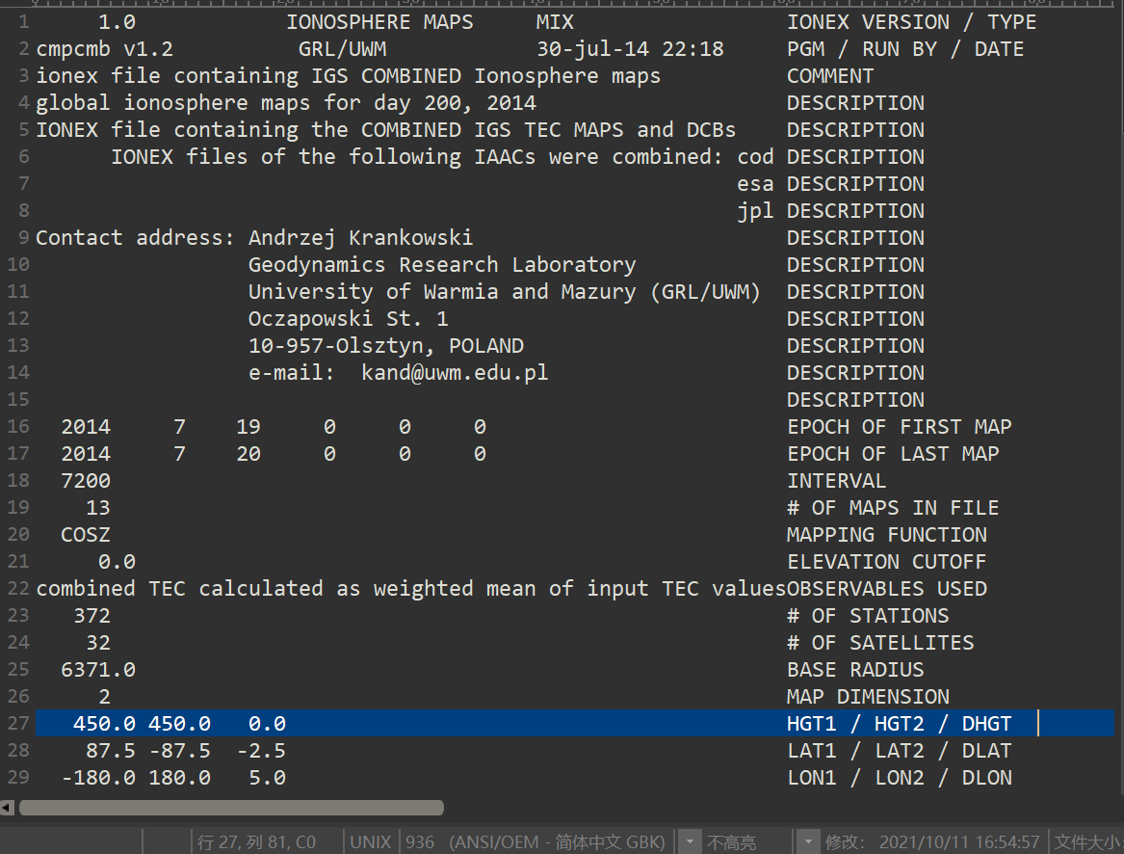Screen dimensions: 1124x854
Task: Click 'EPOCH OF FIRST MAP' label
Action: click(899, 427)
